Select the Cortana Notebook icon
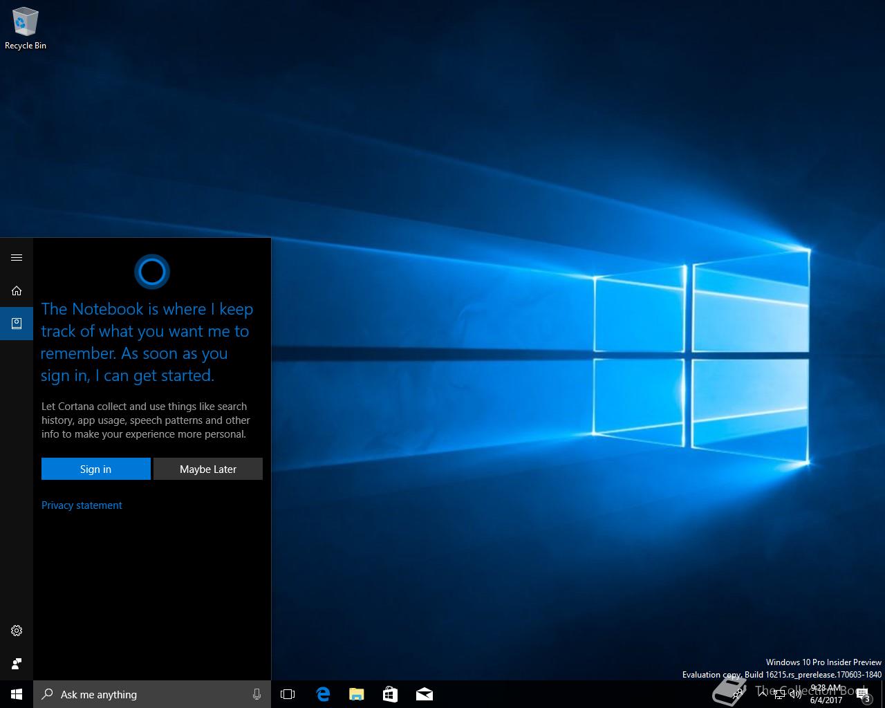 [17, 324]
